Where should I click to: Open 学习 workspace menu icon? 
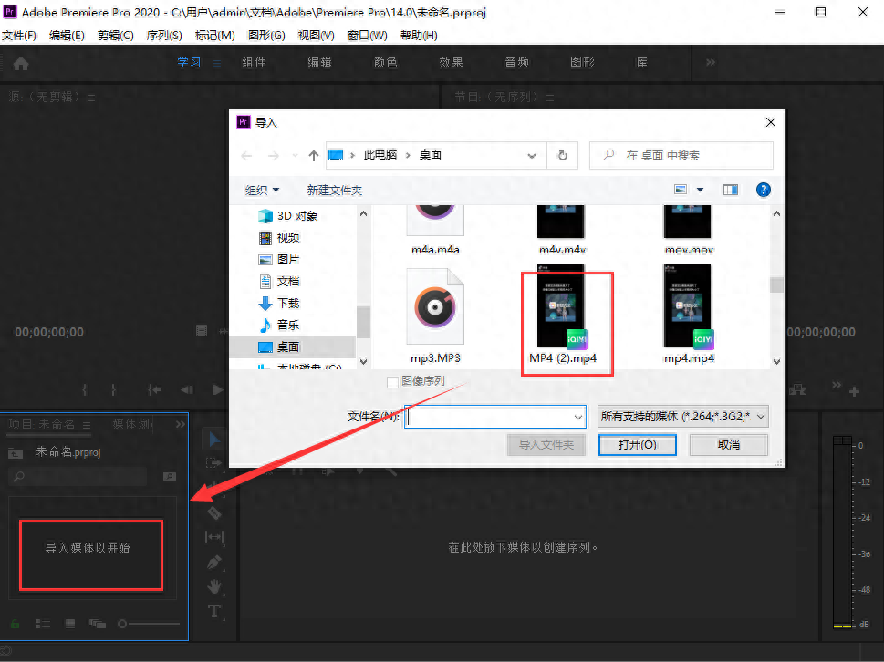coord(216,64)
